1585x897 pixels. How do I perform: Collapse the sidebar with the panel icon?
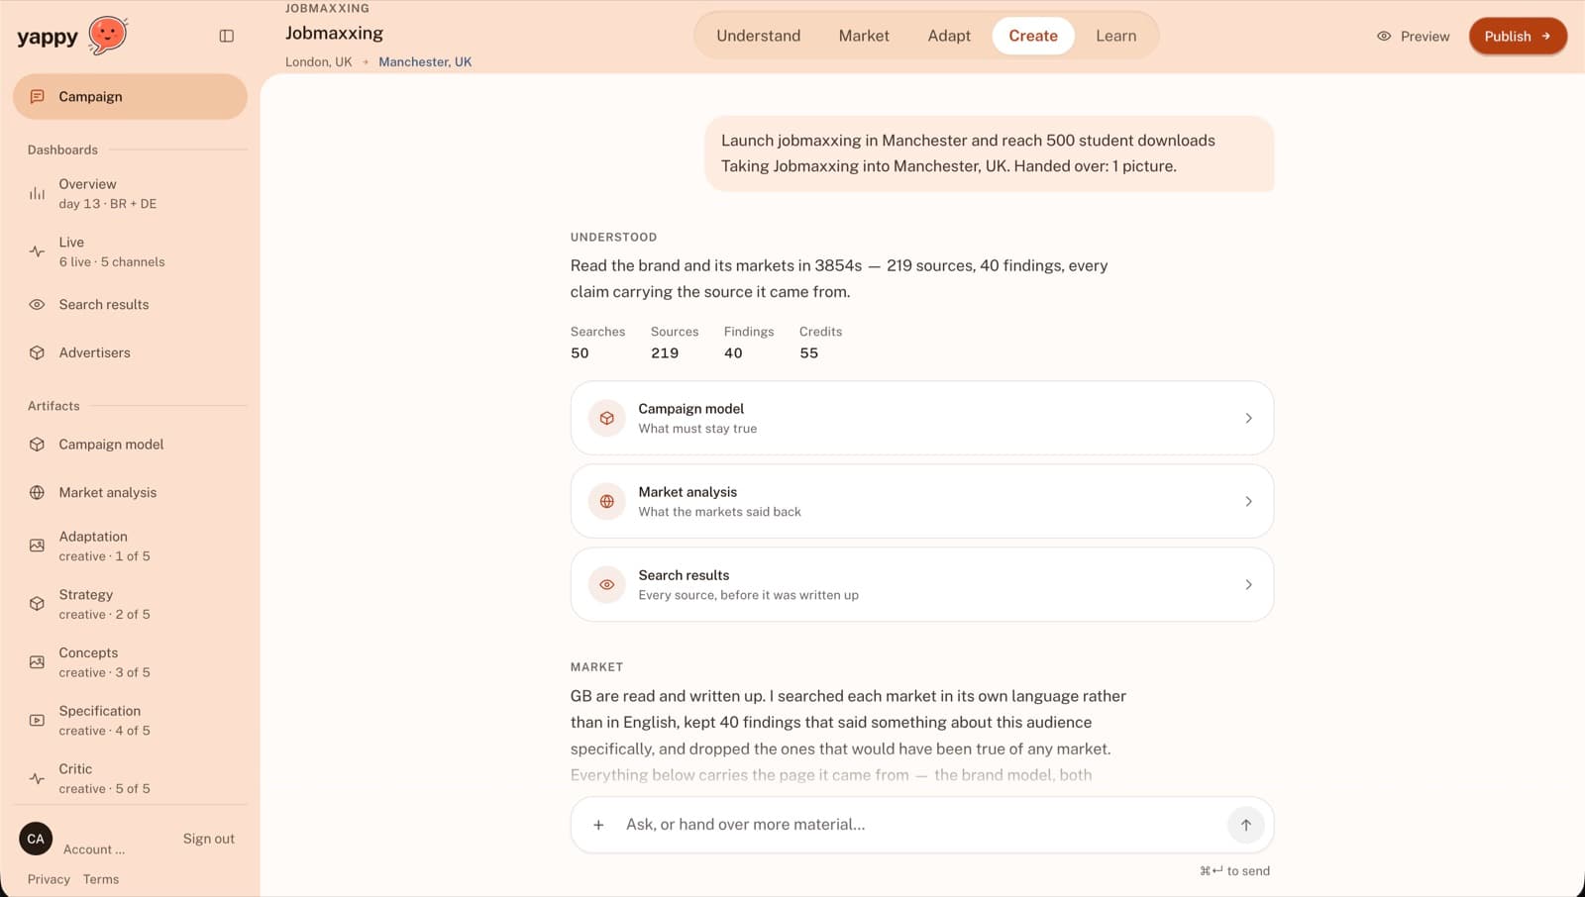227,36
